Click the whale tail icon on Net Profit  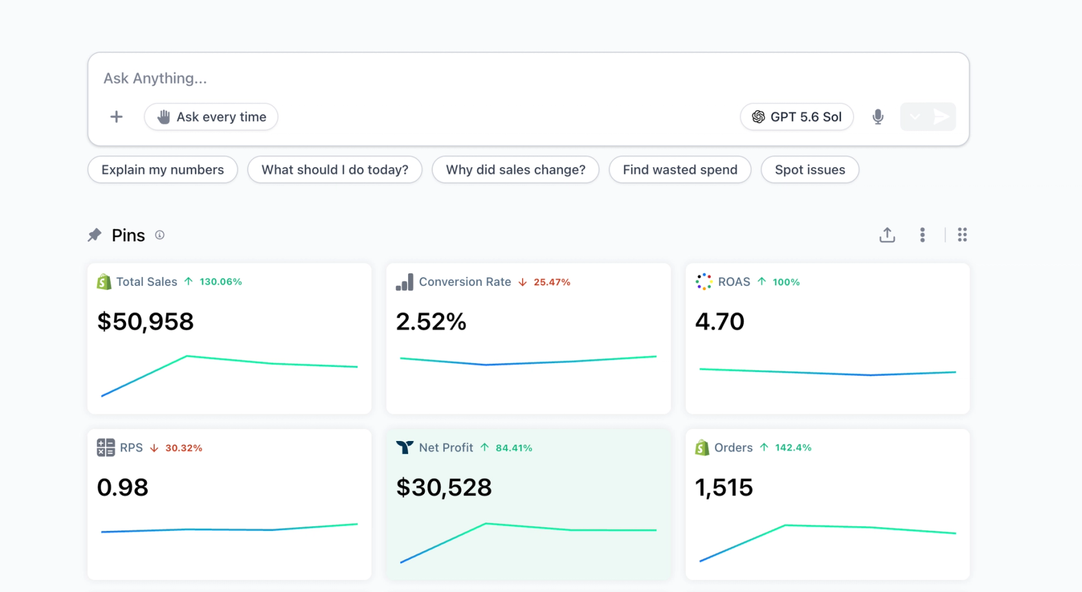[404, 447]
